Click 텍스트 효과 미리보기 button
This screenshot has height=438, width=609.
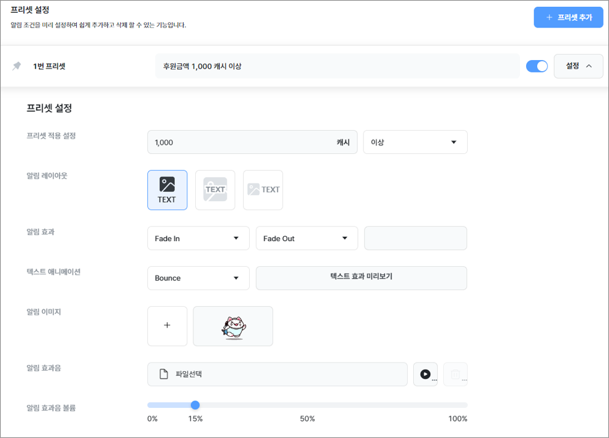click(x=361, y=278)
